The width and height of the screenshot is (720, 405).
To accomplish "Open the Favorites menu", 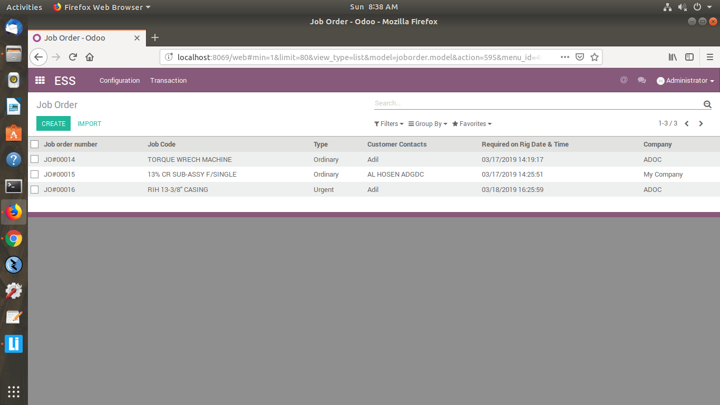I will click(471, 123).
